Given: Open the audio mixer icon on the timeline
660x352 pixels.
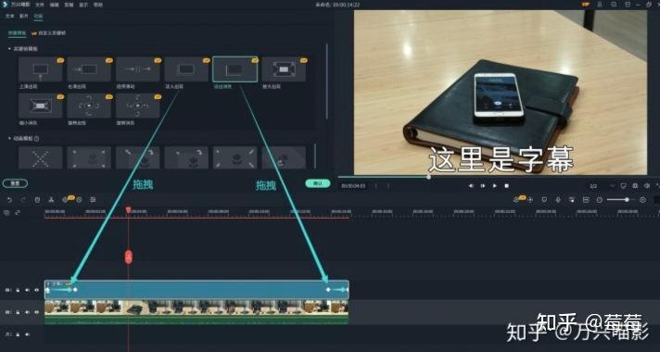Looking at the screenshot, I should 572,200.
